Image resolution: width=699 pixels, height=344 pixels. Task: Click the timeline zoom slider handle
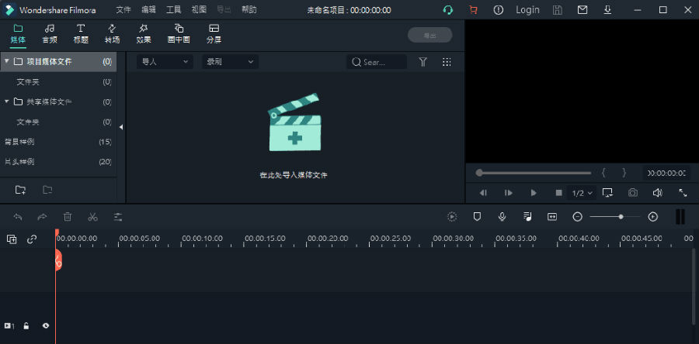tap(621, 217)
